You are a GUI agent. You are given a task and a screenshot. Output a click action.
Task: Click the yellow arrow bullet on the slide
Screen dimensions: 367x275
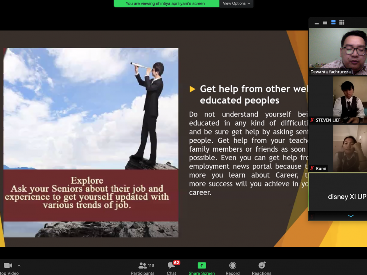pos(192,89)
